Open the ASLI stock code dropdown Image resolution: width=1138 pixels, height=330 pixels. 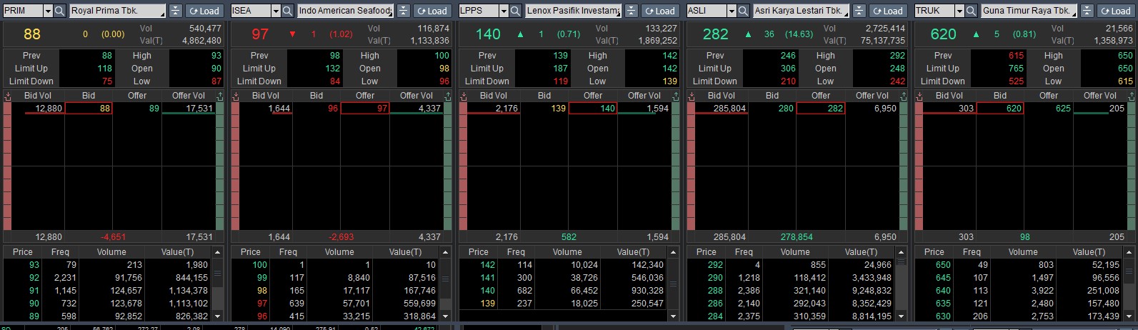tap(732, 11)
